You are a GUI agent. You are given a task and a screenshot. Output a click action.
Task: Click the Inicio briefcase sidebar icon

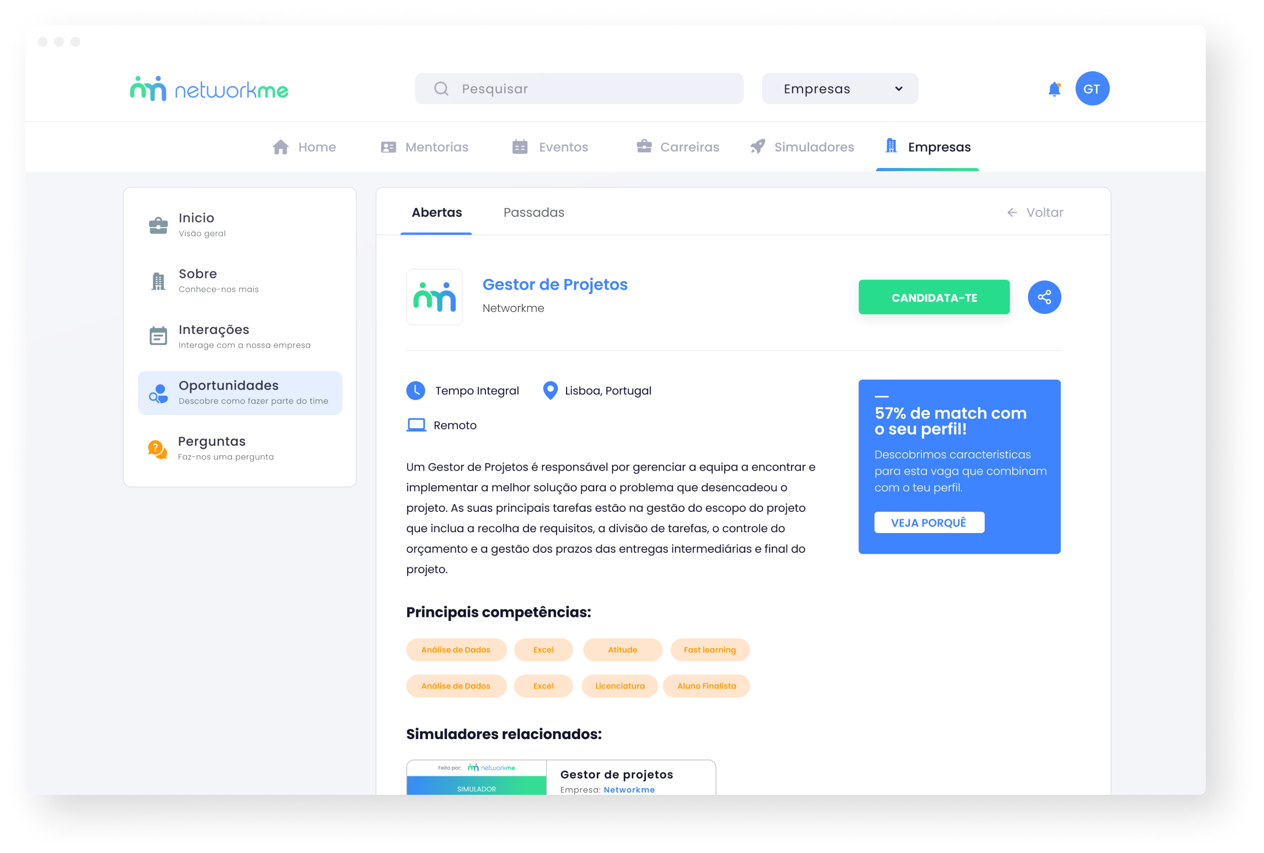[158, 225]
